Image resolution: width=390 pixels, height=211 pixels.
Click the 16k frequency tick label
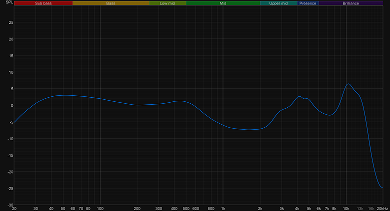[x=371, y=209]
